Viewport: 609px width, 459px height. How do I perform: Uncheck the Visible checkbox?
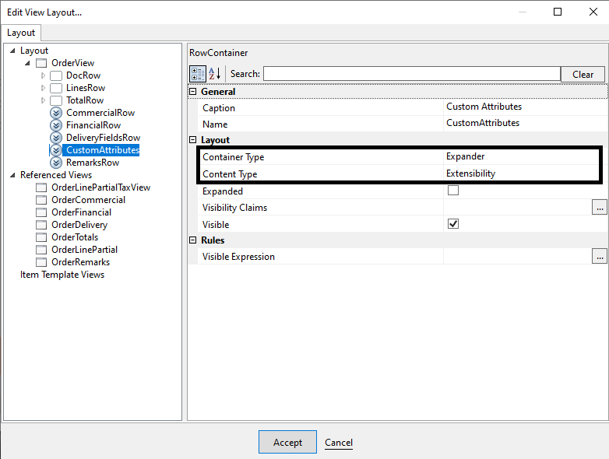click(x=453, y=223)
